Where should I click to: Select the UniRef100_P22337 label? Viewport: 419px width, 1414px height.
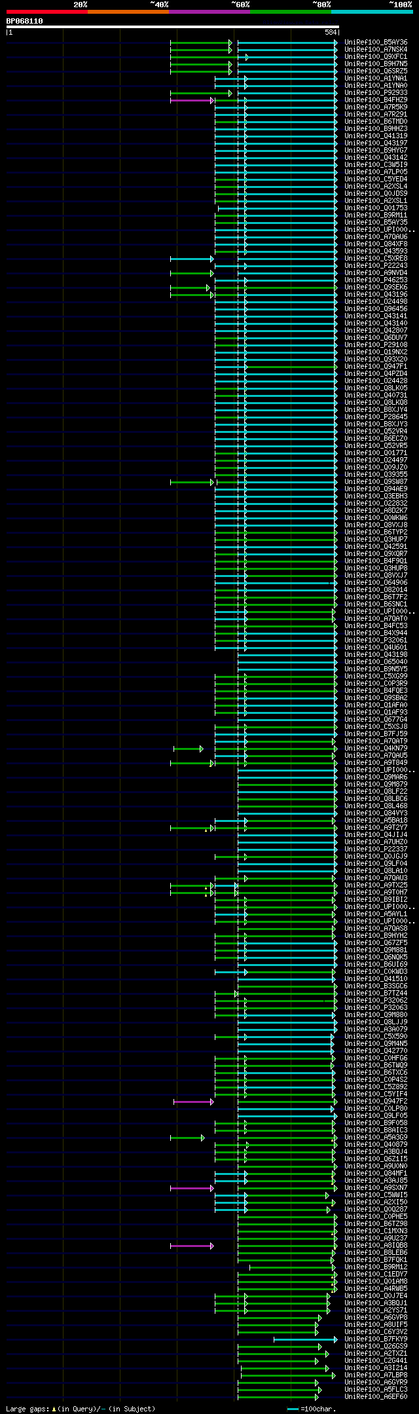(376, 849)
